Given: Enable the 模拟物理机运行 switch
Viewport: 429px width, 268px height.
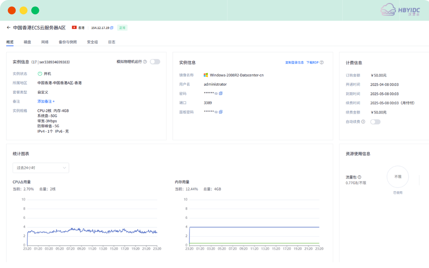Looking at the screenshot, I should 155,62.
